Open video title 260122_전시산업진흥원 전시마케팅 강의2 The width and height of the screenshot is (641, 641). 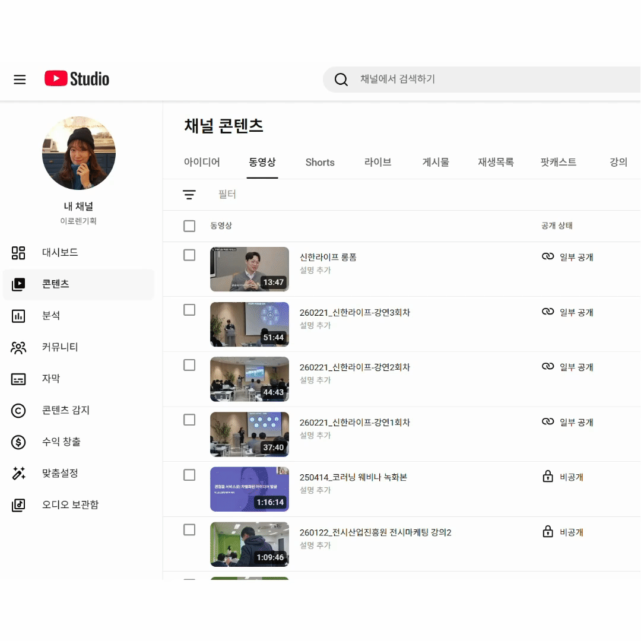pyautogui.click(x=375, y=532)
